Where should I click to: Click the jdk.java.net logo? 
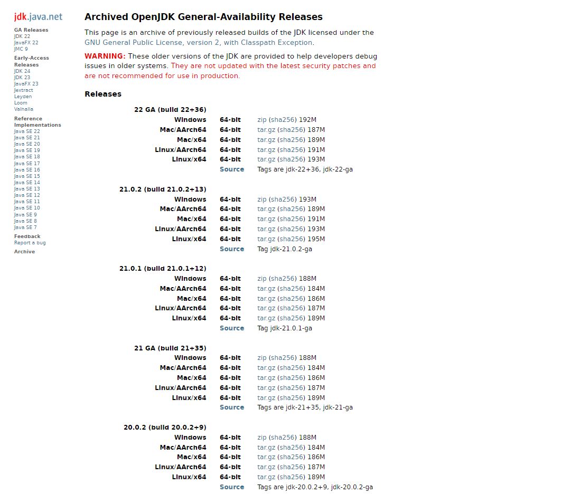[x=37, y=16]
